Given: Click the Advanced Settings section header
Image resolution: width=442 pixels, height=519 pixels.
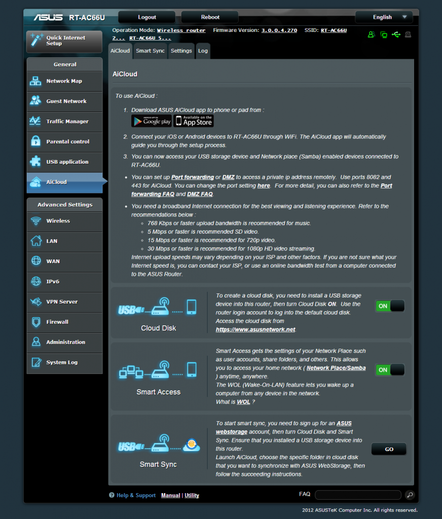Looking at the screenshot, I should [64, 205].
